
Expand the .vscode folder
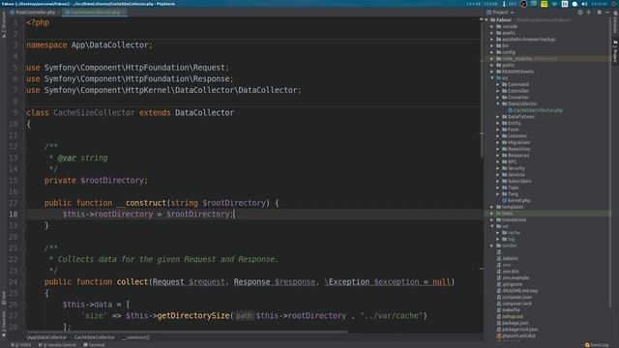(x=492, y=26)
